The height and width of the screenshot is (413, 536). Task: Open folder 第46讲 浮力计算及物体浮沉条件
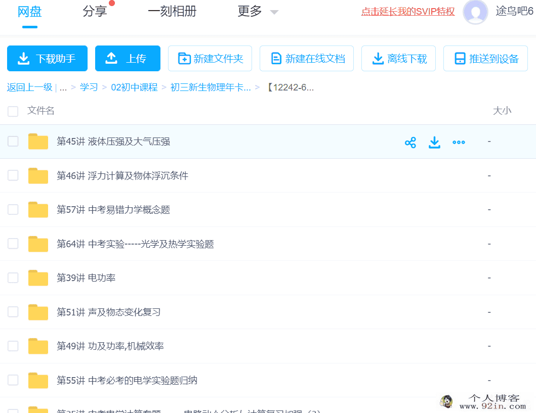click(x=122, y=175)
